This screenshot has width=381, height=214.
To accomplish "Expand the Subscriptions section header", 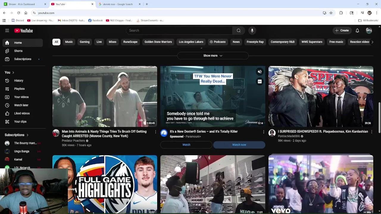I will tap(17, 135).
